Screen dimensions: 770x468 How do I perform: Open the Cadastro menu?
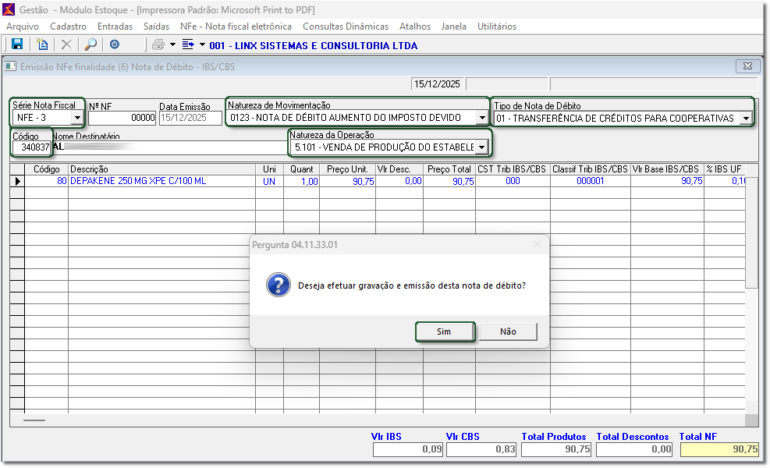tap(68, 27)
